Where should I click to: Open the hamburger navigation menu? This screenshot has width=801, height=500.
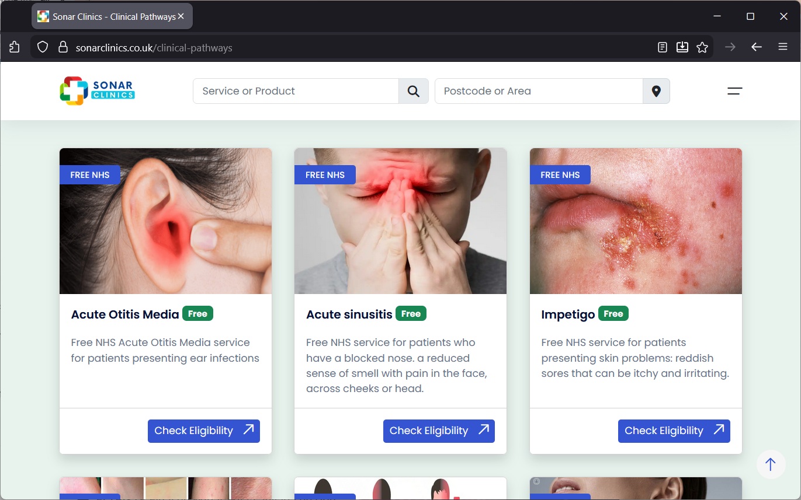(x=734, y=91)
